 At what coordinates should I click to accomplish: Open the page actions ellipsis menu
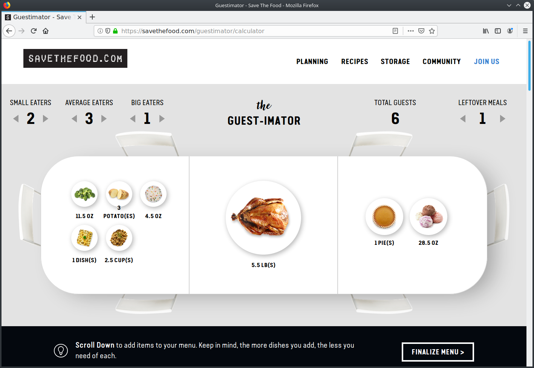411,31
